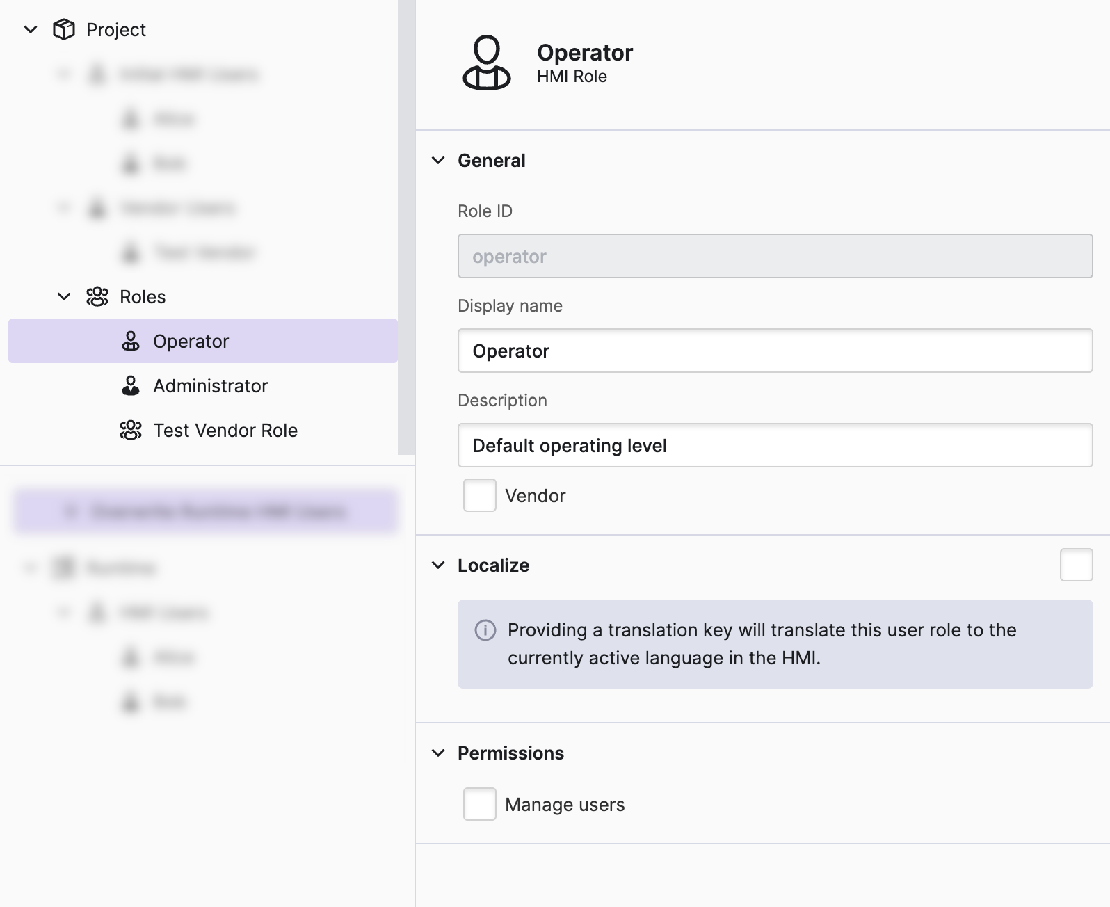Viewport: 1110px width, 907px height.
Task: Collapse the Permissions section
Action: (x=438, y=753)
